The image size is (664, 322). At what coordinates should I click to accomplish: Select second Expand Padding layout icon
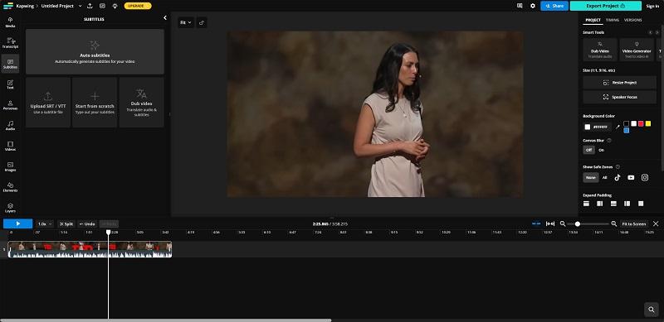pos(599,204)
